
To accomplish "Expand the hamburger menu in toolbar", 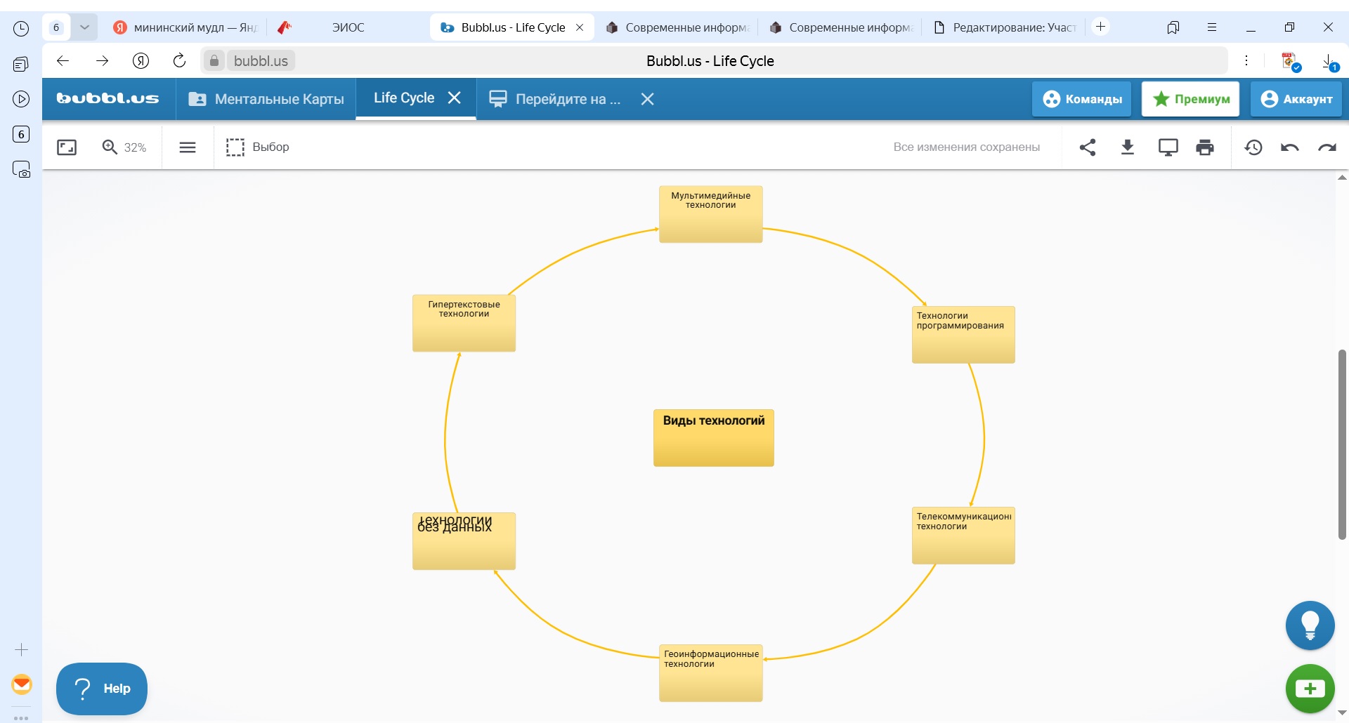I will pos(188,147).
